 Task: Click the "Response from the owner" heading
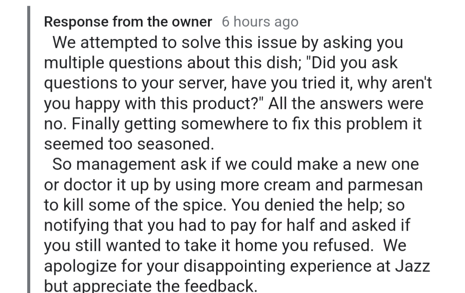click(128, 22)
